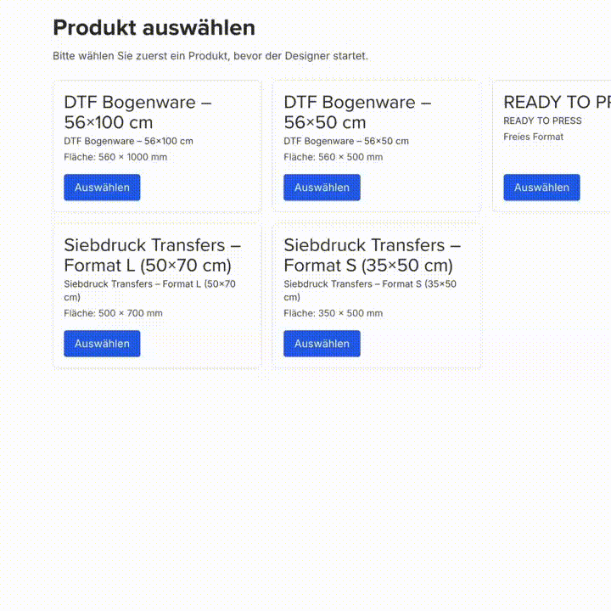Click the 'Bitte wählen Sie zuerst ein Produkt' instruction

coord(210,56)
